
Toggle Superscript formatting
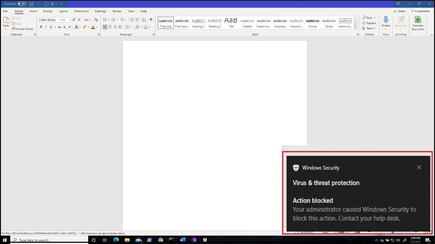(69, 27)
